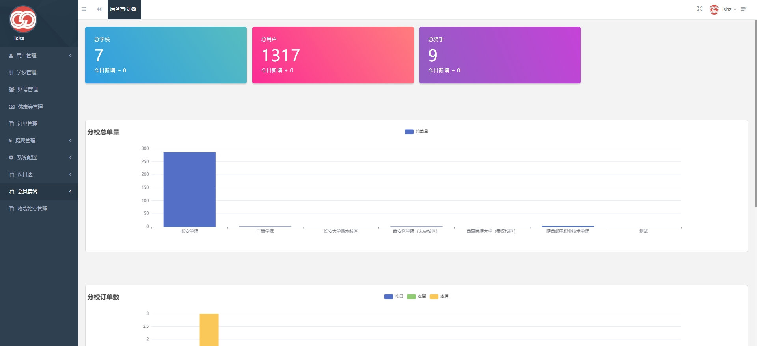Select the 后台首页 tab

(120, 9)
